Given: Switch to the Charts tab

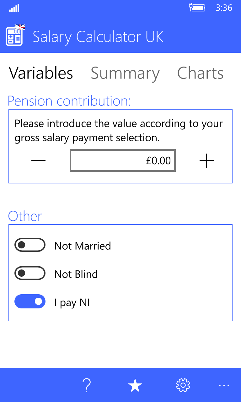Looking at the screenshot, I should (x=200, y=73).
